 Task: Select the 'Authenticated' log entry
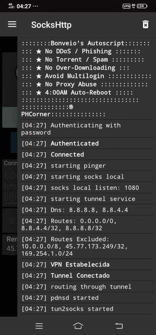pos(87,143)
